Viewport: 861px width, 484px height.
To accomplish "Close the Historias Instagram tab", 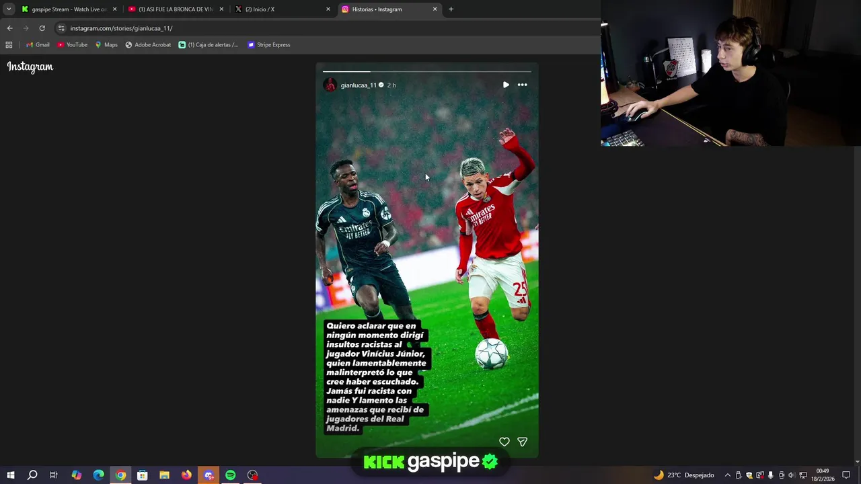I will 435,9.
